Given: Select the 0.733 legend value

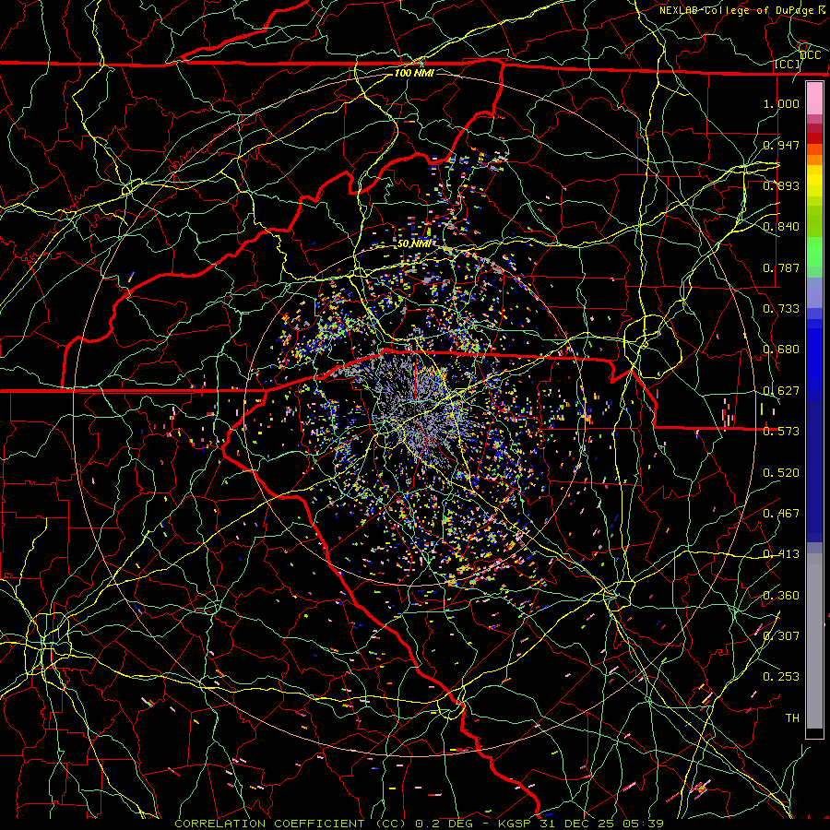Looking at the screenshot, I should 781,309.
